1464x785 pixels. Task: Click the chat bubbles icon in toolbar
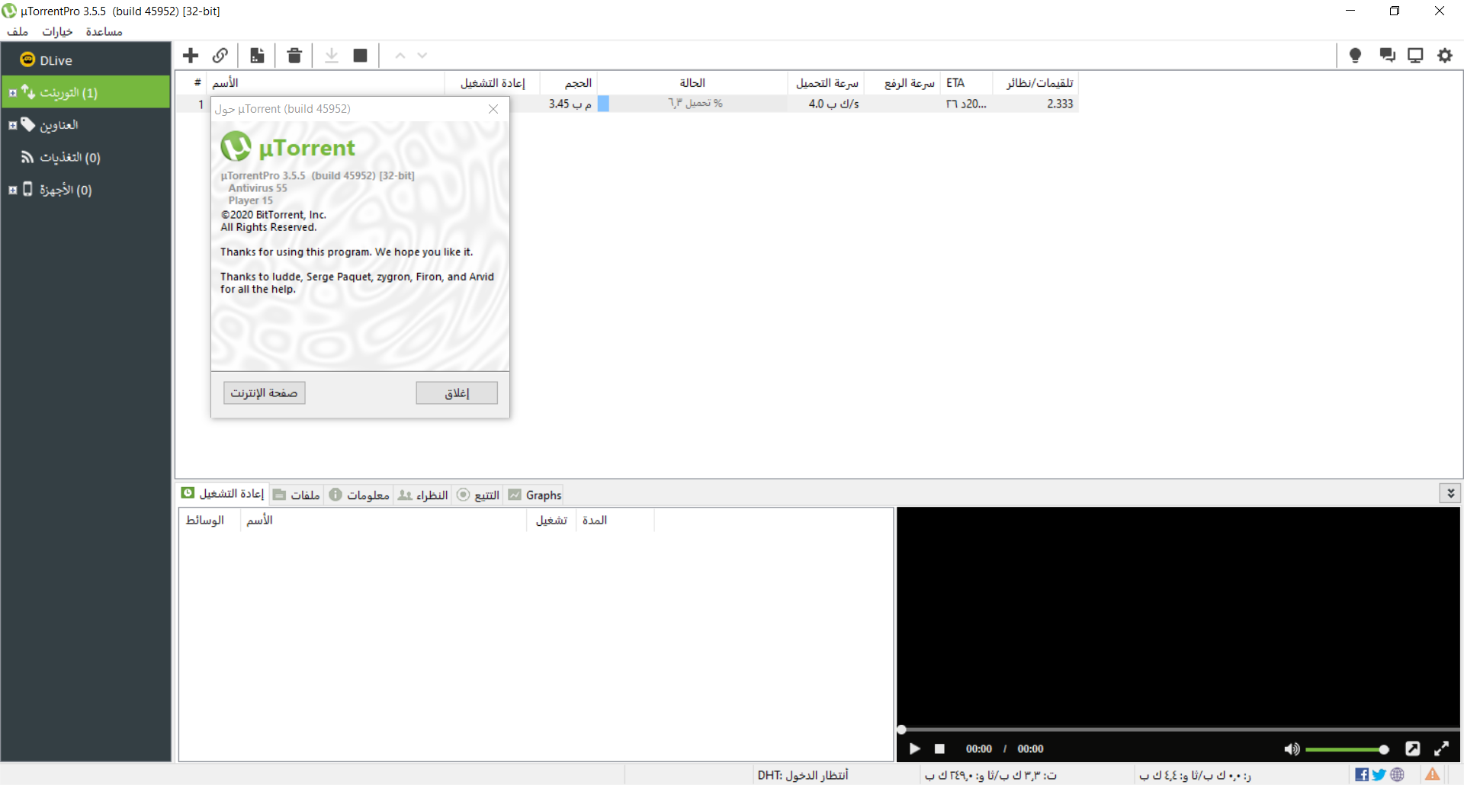coord(1387,55)
